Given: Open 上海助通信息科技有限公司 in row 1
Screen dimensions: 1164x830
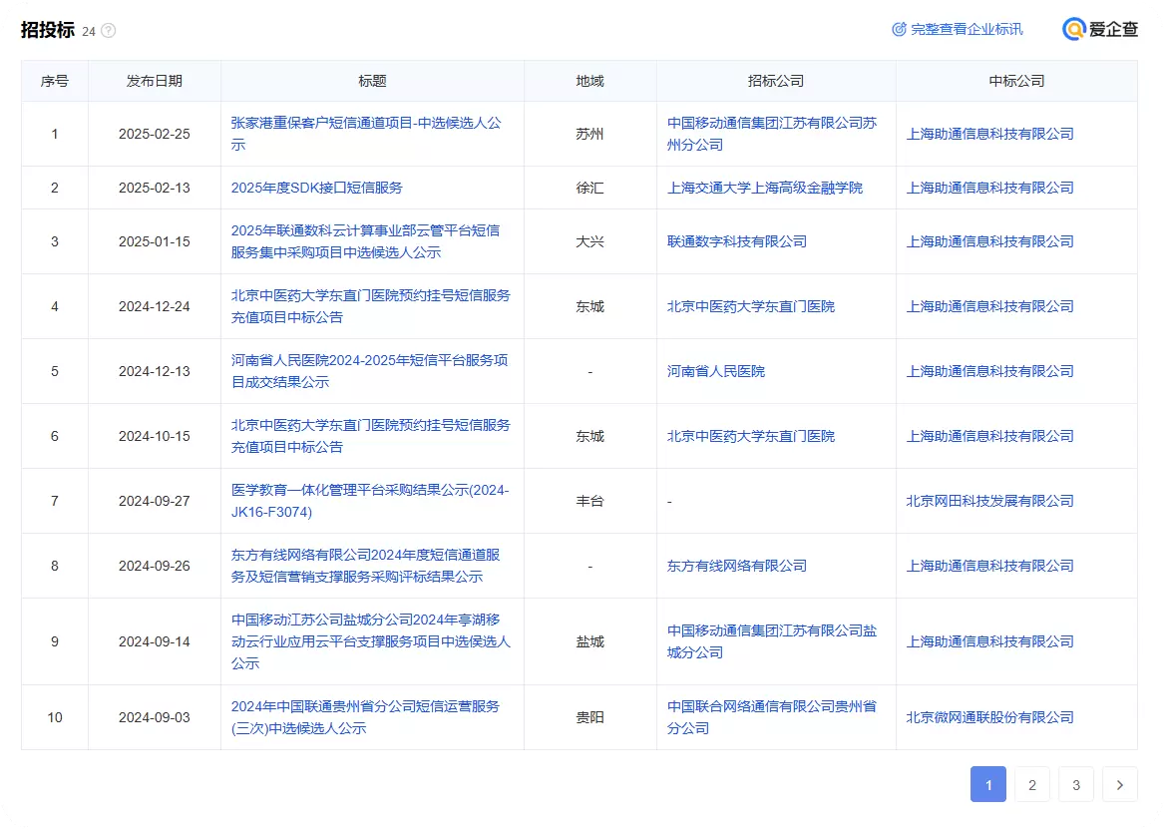Looking at the screenshot, I should pos(989,134).
